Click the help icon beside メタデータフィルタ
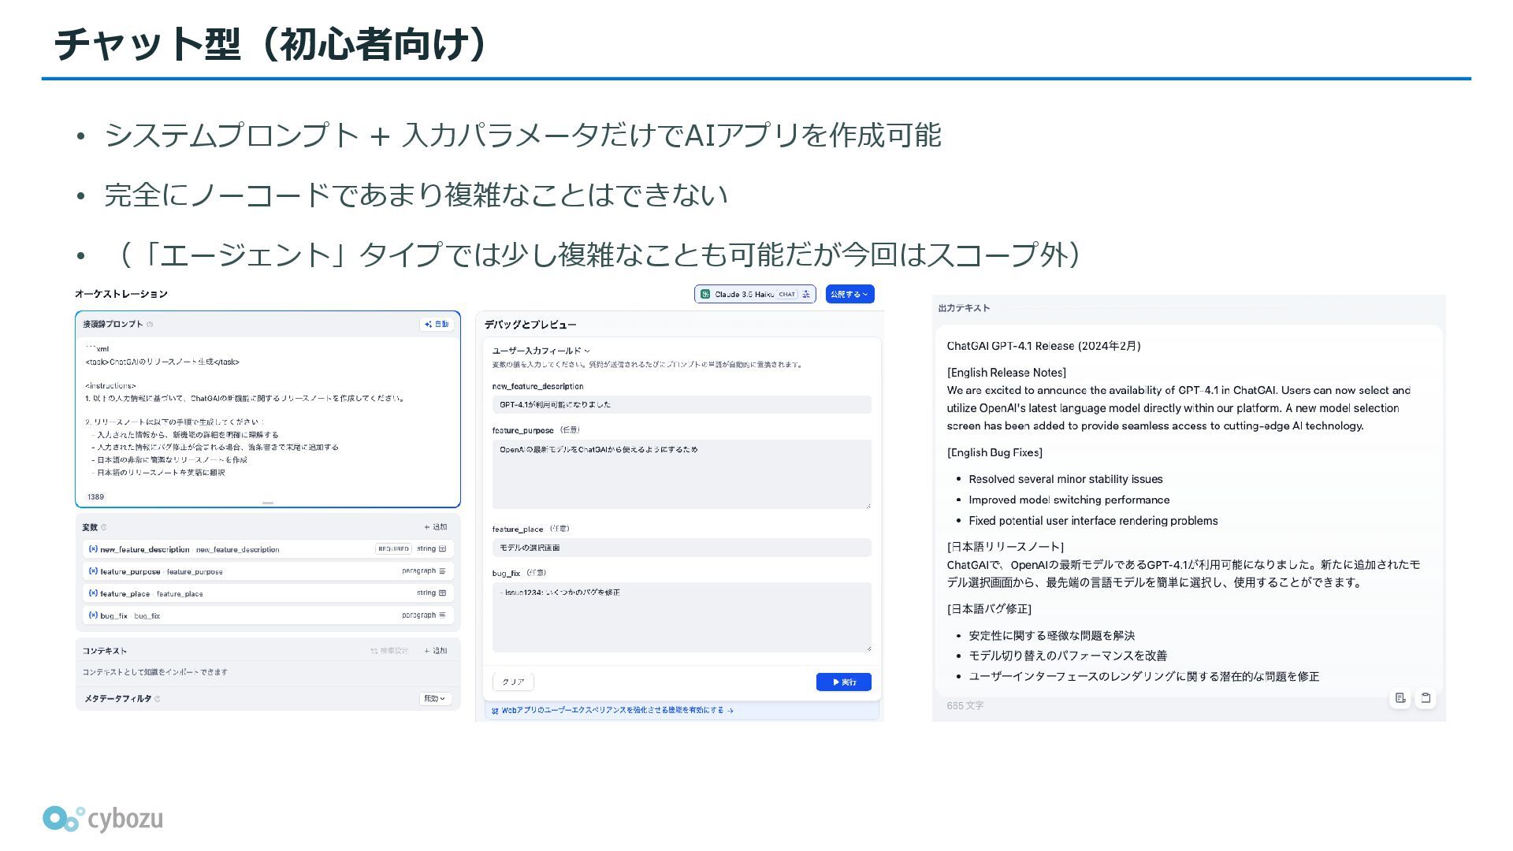 coord(158,699)
